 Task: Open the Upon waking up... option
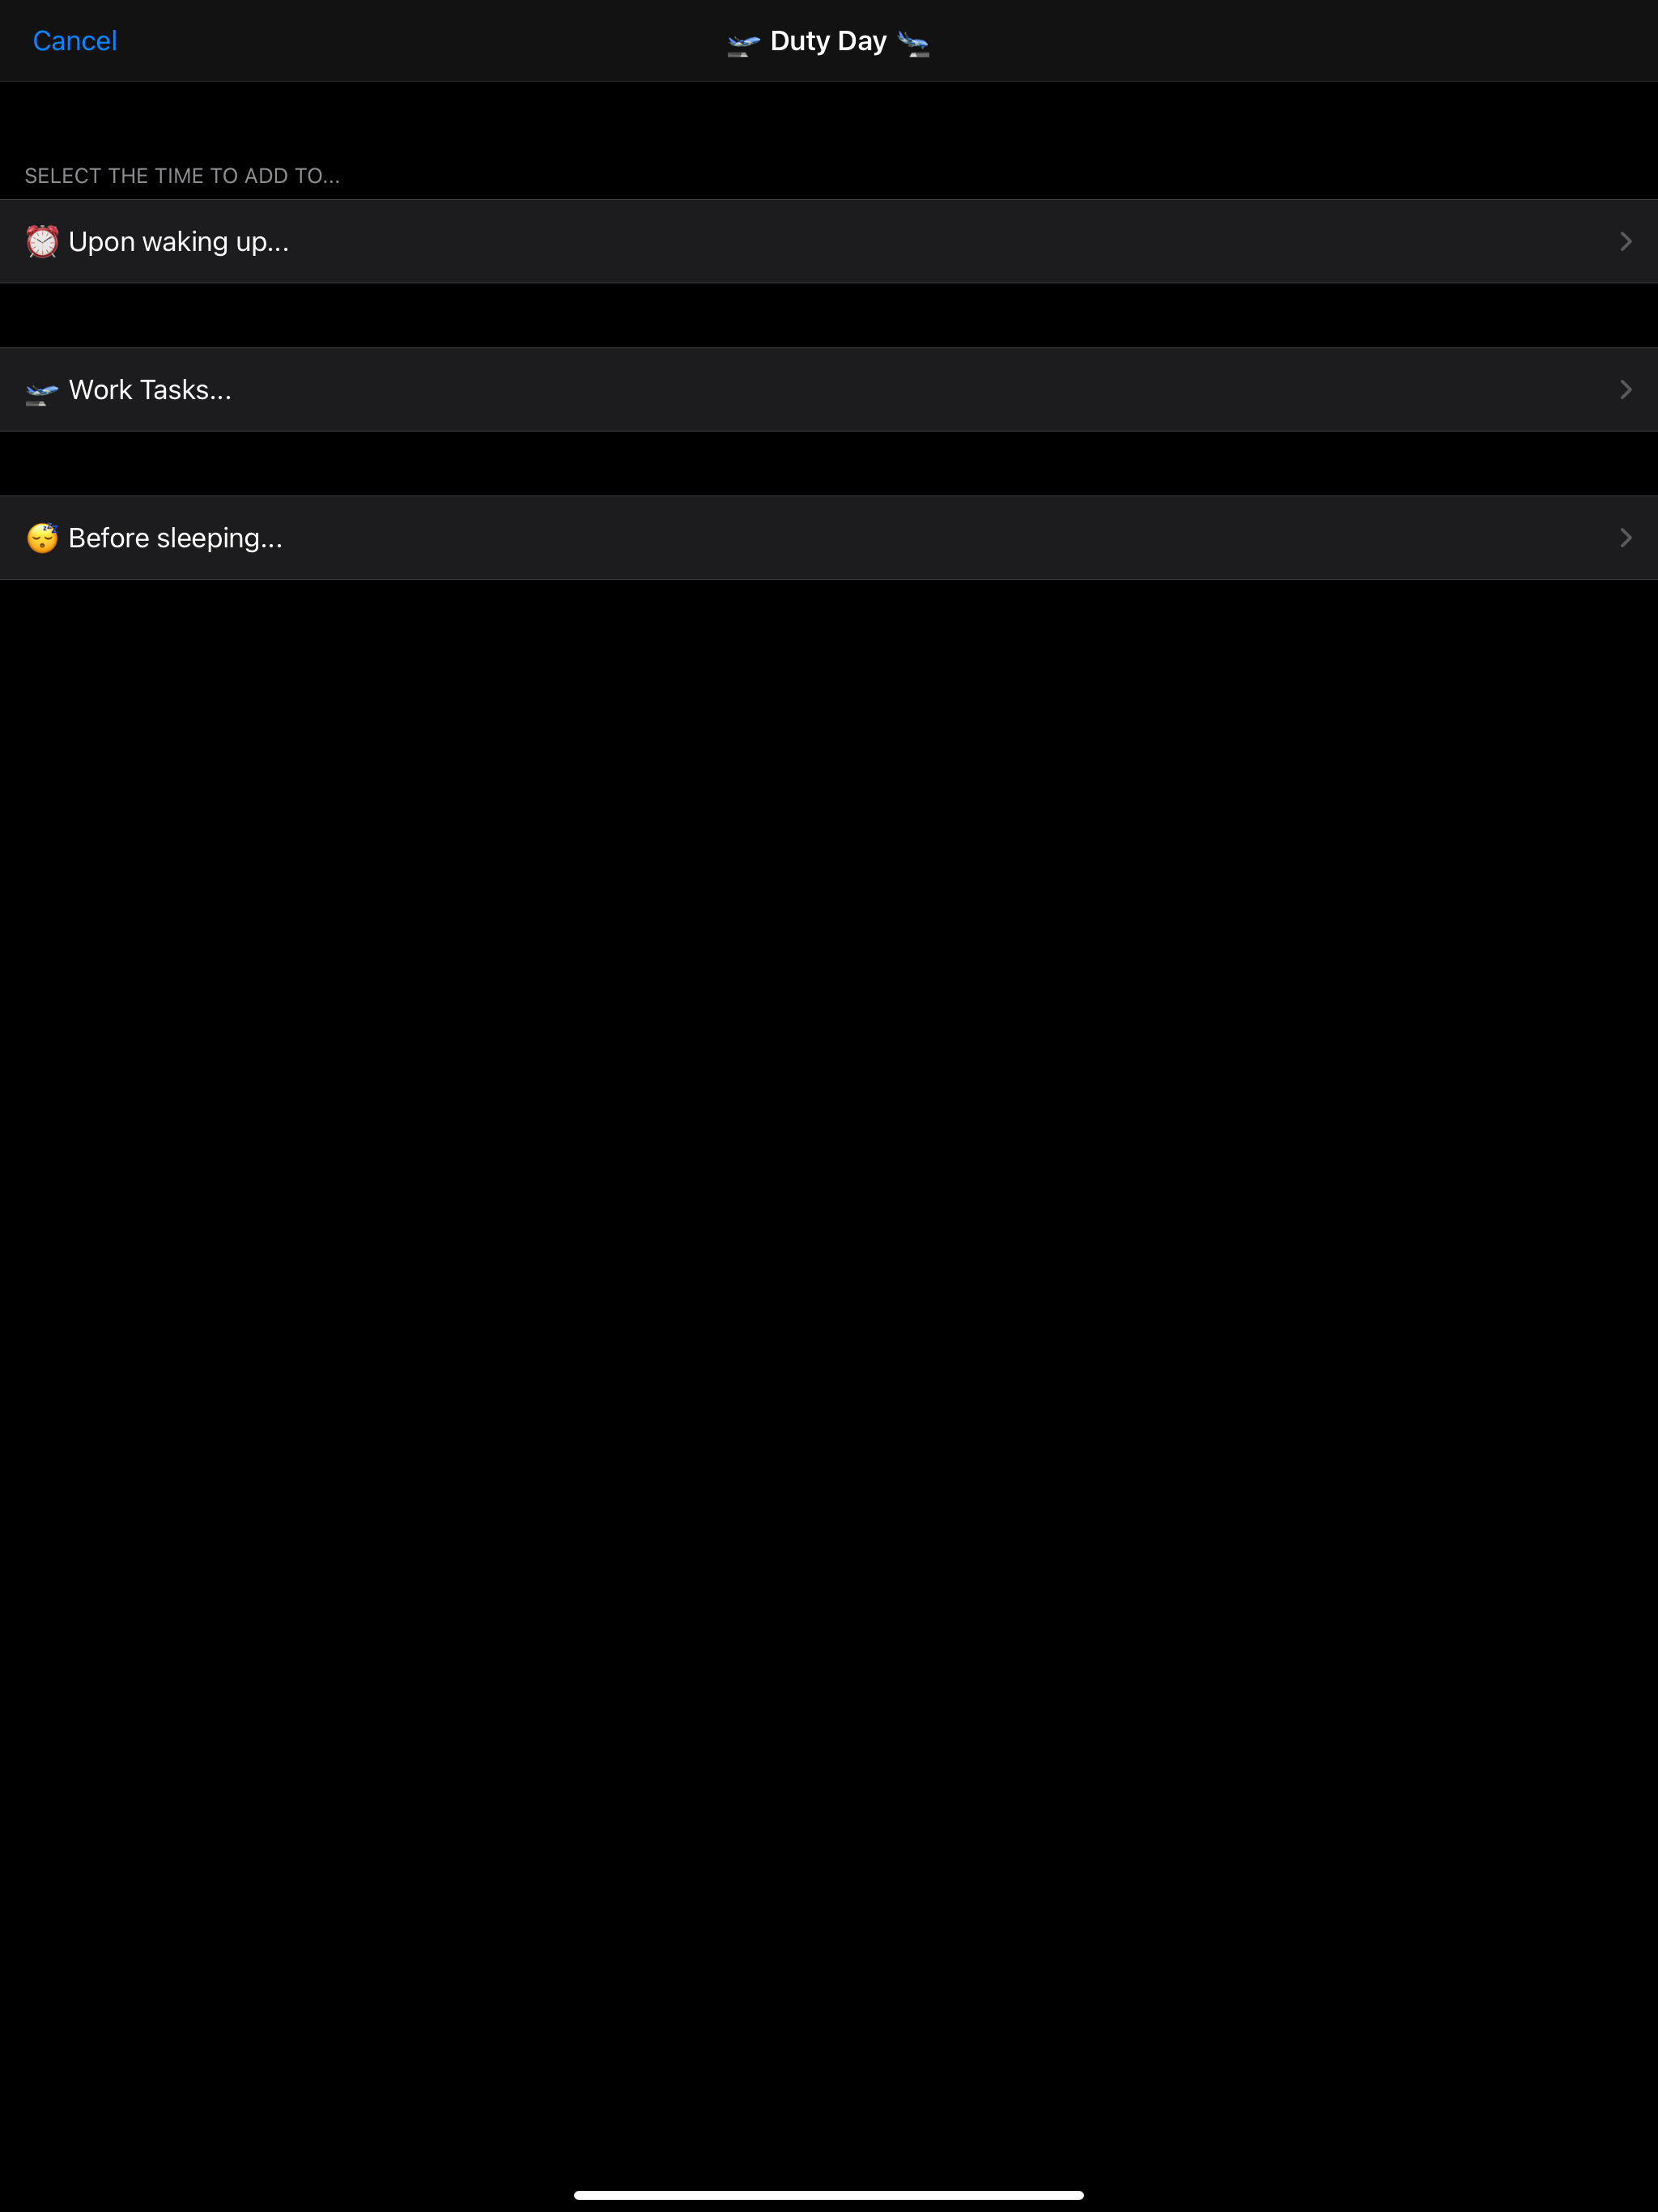coord(179,242)
